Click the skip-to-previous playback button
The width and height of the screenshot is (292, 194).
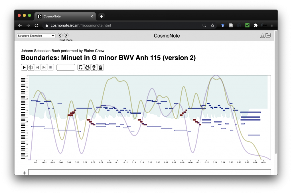[37, 67]
